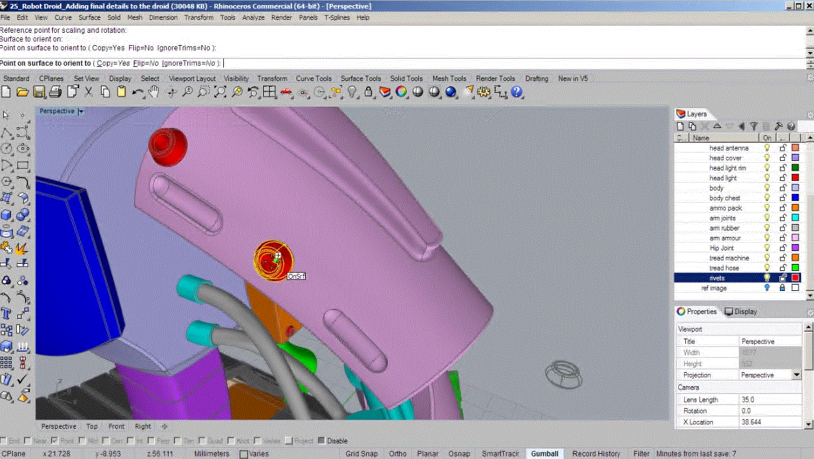This screenshot has width=814, height=459.
Task: Select the ammo pack layer row
Action: (737, 208)
